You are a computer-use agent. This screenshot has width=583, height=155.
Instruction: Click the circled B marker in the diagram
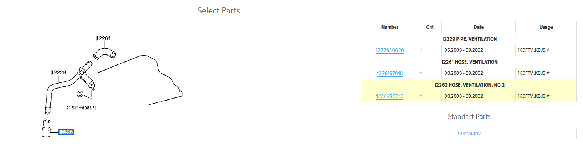click(80, 94)
